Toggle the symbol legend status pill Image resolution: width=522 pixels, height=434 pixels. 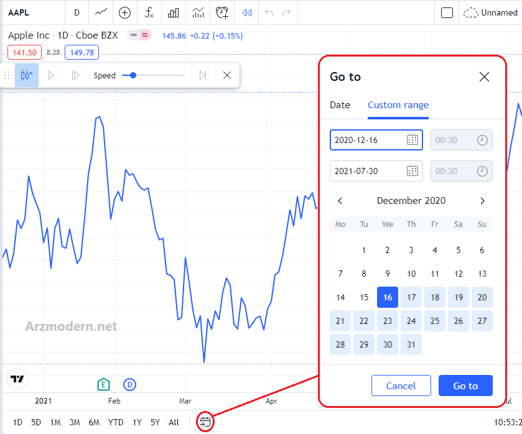tap(139, 35)
